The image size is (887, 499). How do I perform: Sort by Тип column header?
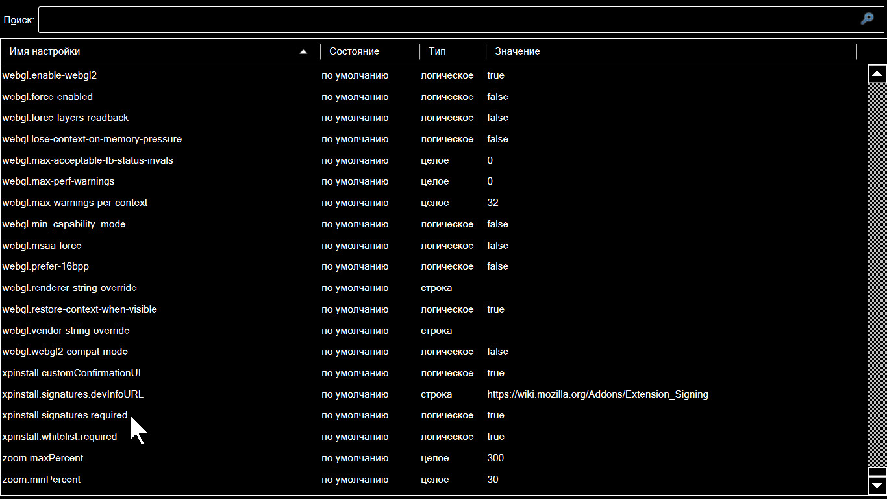click(x=453, y=51)
